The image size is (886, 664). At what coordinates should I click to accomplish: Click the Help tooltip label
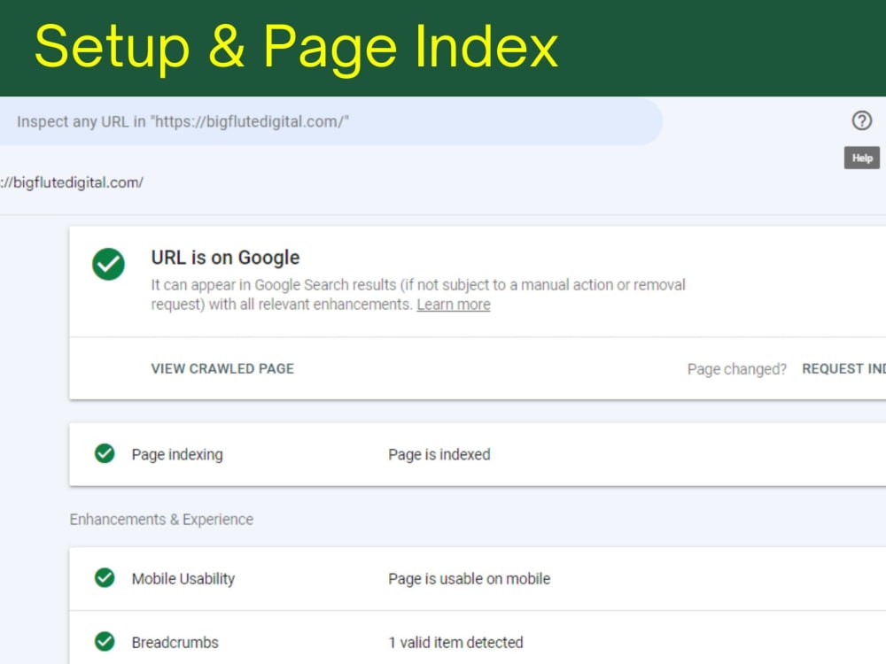click(x=862, y=158)
